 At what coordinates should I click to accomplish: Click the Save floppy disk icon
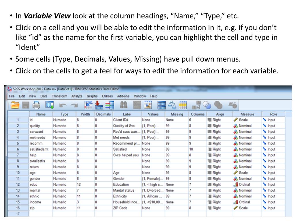click(26, 105)
